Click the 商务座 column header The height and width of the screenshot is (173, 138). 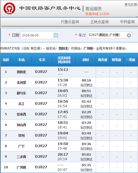103,60
